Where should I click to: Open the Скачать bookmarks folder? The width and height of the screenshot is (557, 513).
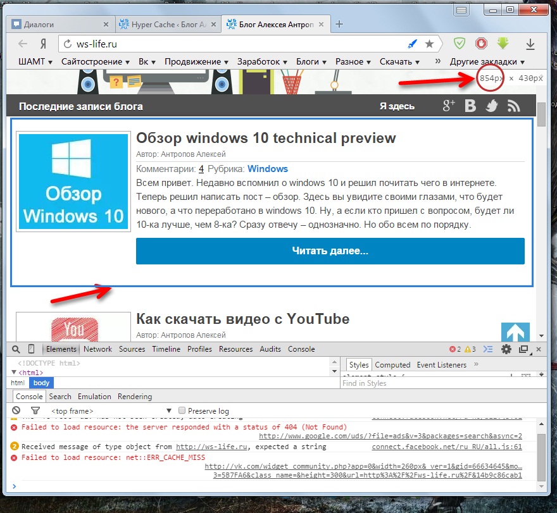coord(399,62)
